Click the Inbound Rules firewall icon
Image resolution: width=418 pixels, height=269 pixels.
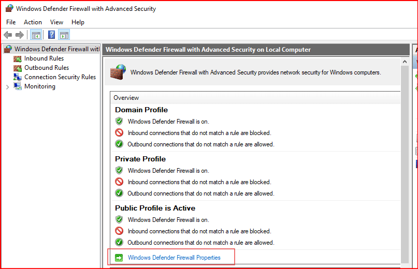point(18,58)
